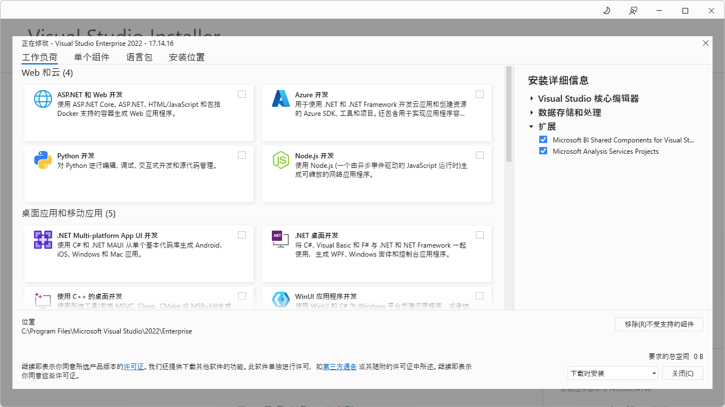Toggle dark theme moon icon in title bar

[x=607, y=11]
